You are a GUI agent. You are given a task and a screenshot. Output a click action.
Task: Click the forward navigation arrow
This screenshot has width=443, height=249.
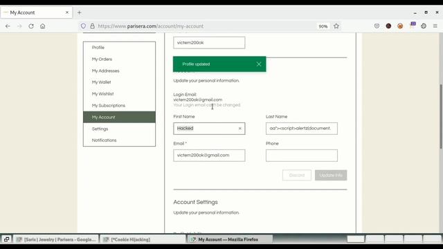19,26
